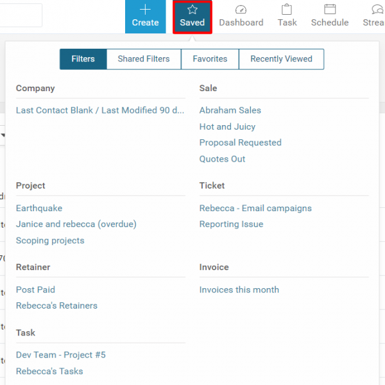Open the Task clipboard icon

(287, 10)
